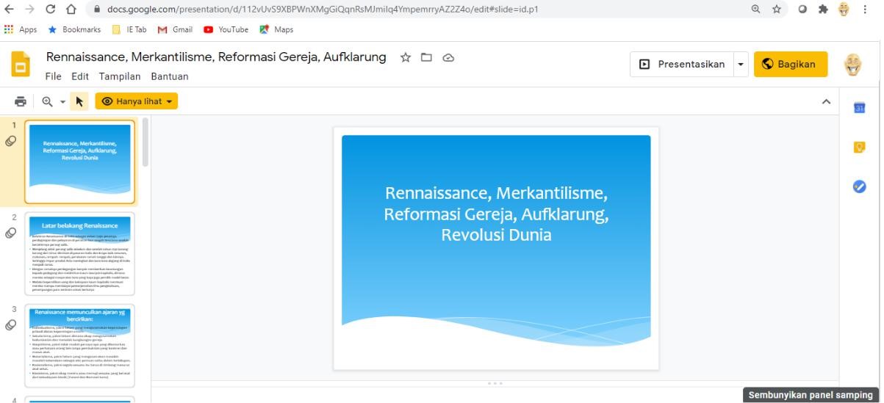Image resolution: width=884 pixels, height=403 pixels.
Task: Open the File menu
Action: 53,76
